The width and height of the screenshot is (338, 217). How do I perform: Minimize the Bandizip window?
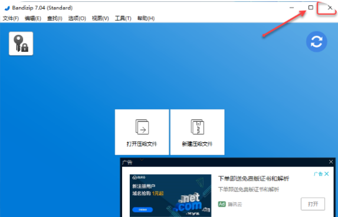[291, 8]
